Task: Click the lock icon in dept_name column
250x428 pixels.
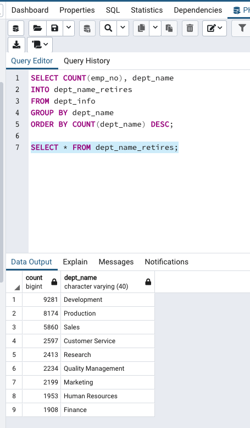Action: click(148, 282)
